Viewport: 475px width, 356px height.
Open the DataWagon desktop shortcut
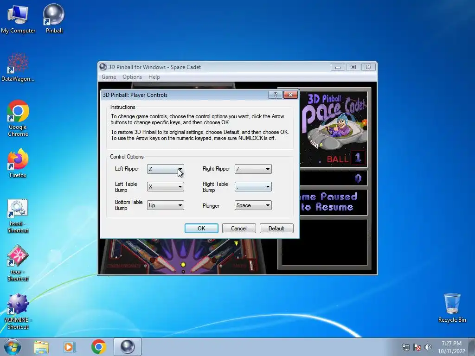tap(18, 67)
